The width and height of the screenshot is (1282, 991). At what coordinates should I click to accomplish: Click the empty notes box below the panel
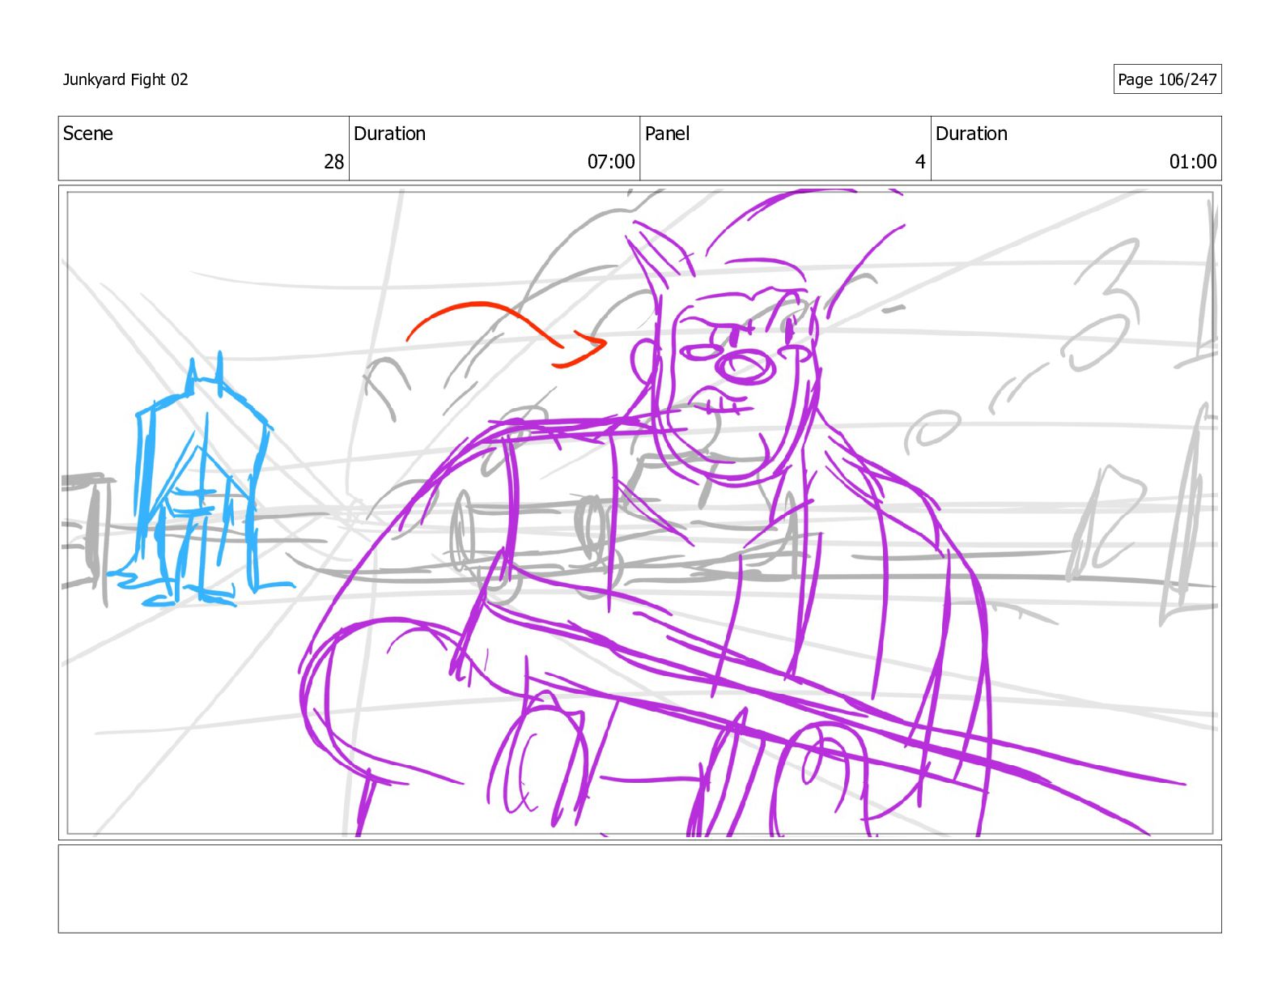coord(639,889)
